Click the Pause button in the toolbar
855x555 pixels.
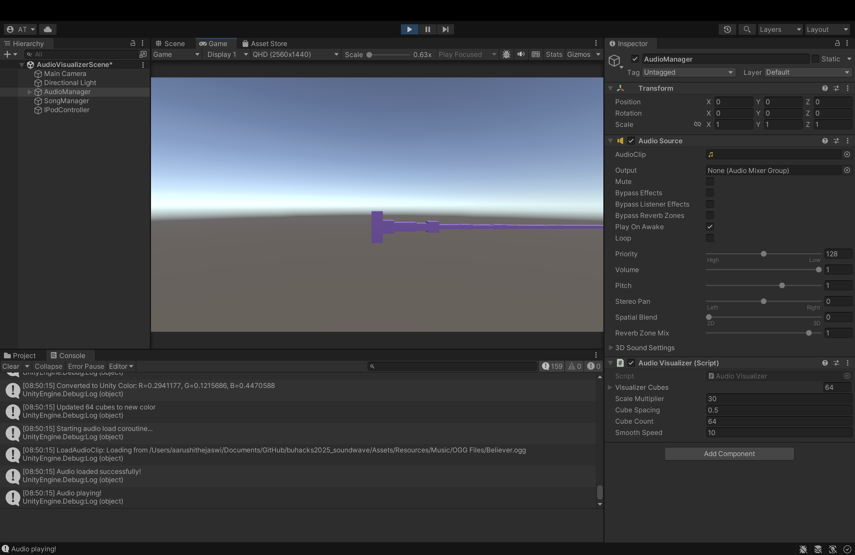click(x=427, y=29)
